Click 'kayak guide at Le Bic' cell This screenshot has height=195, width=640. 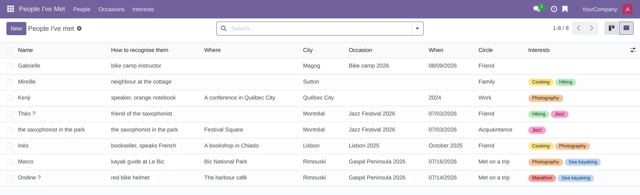(138, 161)
